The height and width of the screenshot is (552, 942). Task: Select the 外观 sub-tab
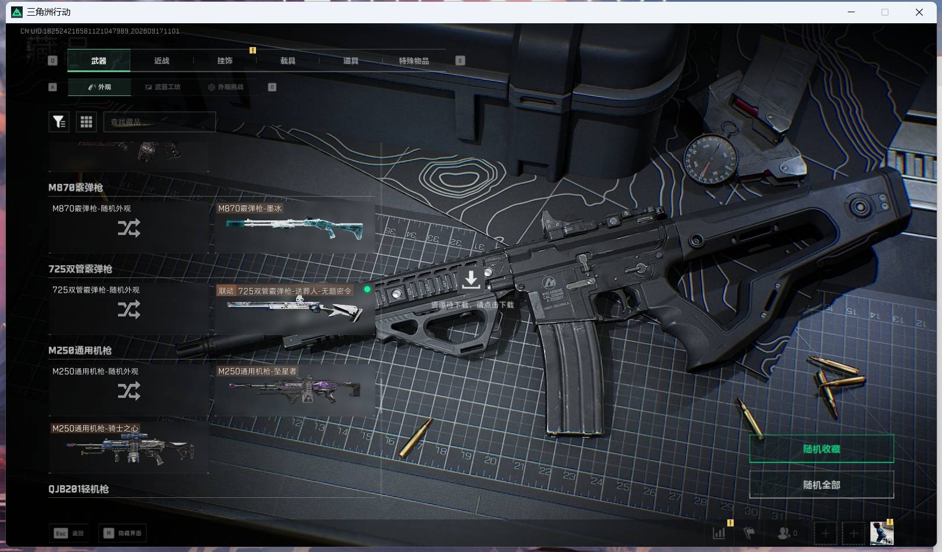click(x=99, y=87)
